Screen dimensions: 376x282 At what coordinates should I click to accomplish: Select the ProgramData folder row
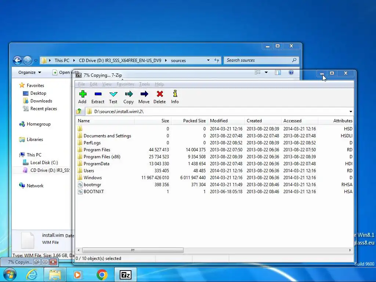coord(214,163)
